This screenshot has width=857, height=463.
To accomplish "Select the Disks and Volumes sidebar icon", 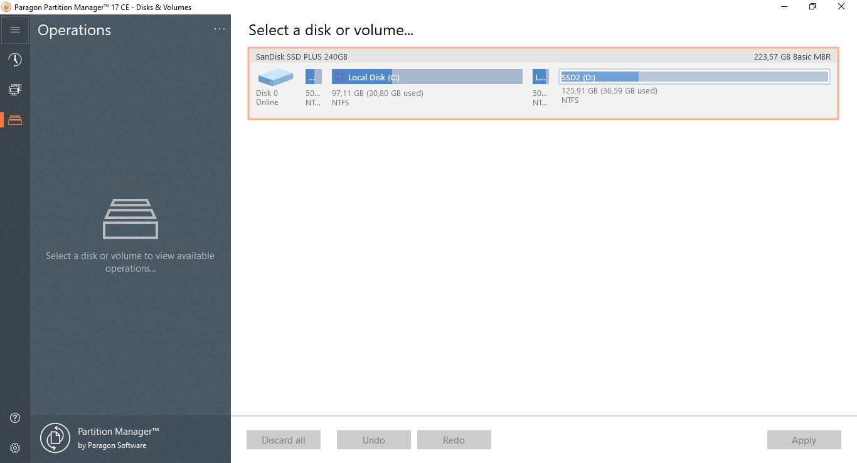I will [15, 119].
